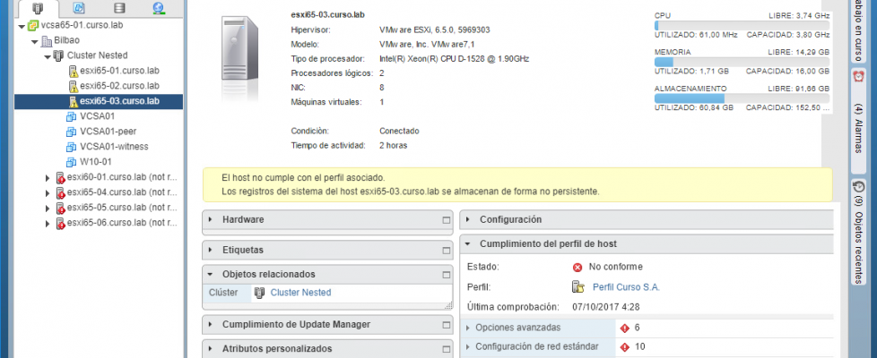Click error host icon of esxi60-01.curso.lab
The width and height of the screenshot is (877, 358).
60,177
